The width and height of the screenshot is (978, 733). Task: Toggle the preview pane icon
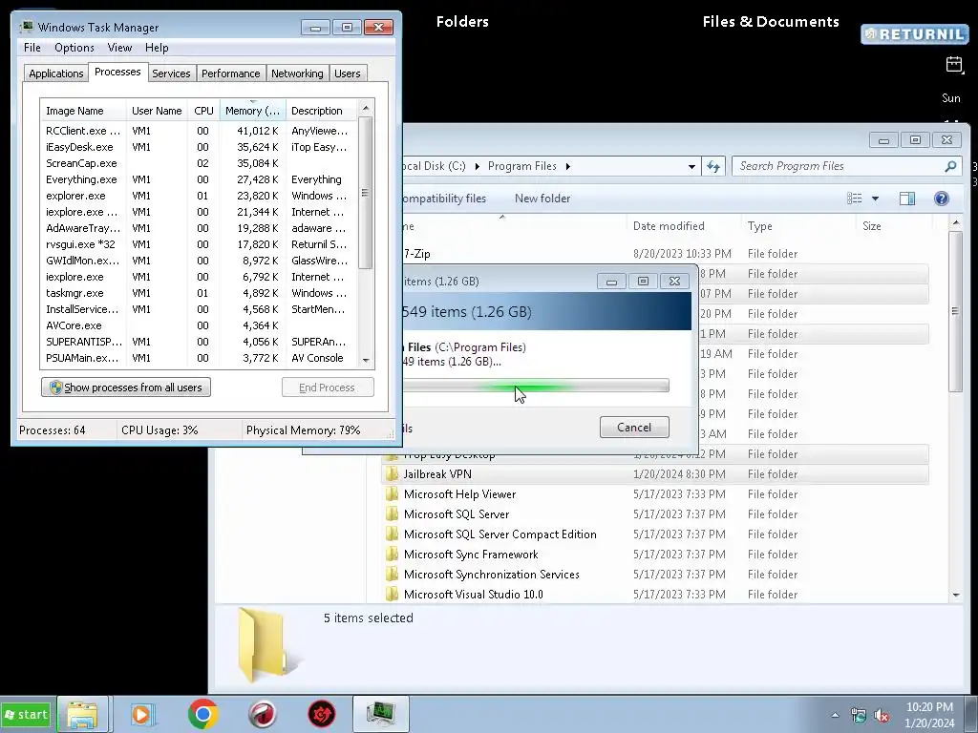(x=907, y=199)
